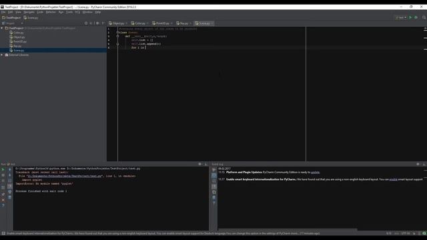Switch to Object.py editor tab

click(118, 23)
